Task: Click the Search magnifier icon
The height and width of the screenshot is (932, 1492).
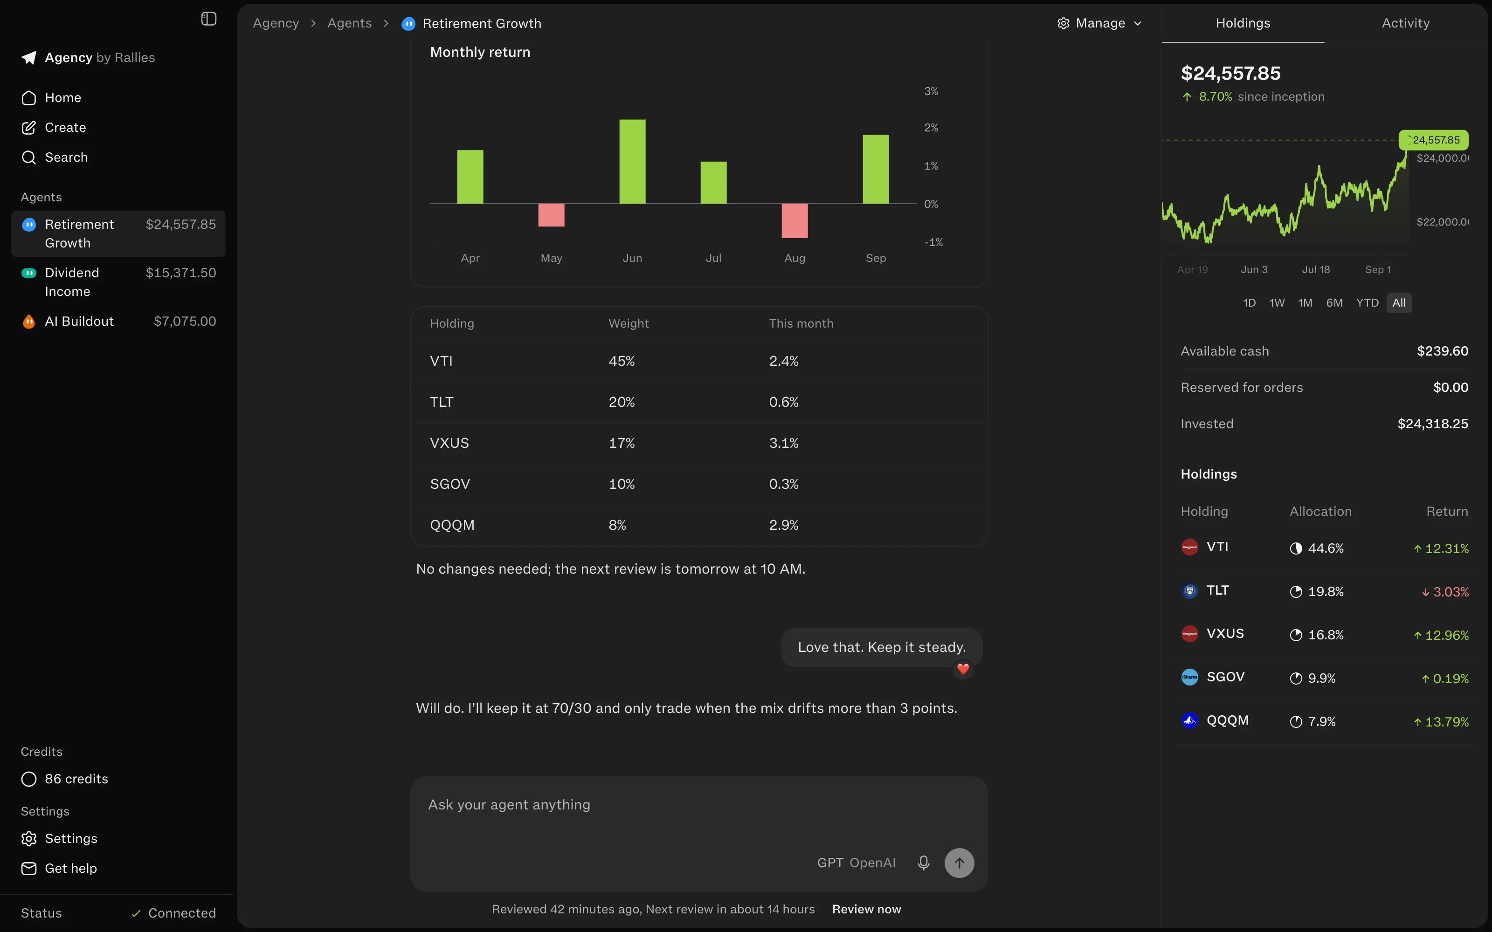Action: coord(29,157)
